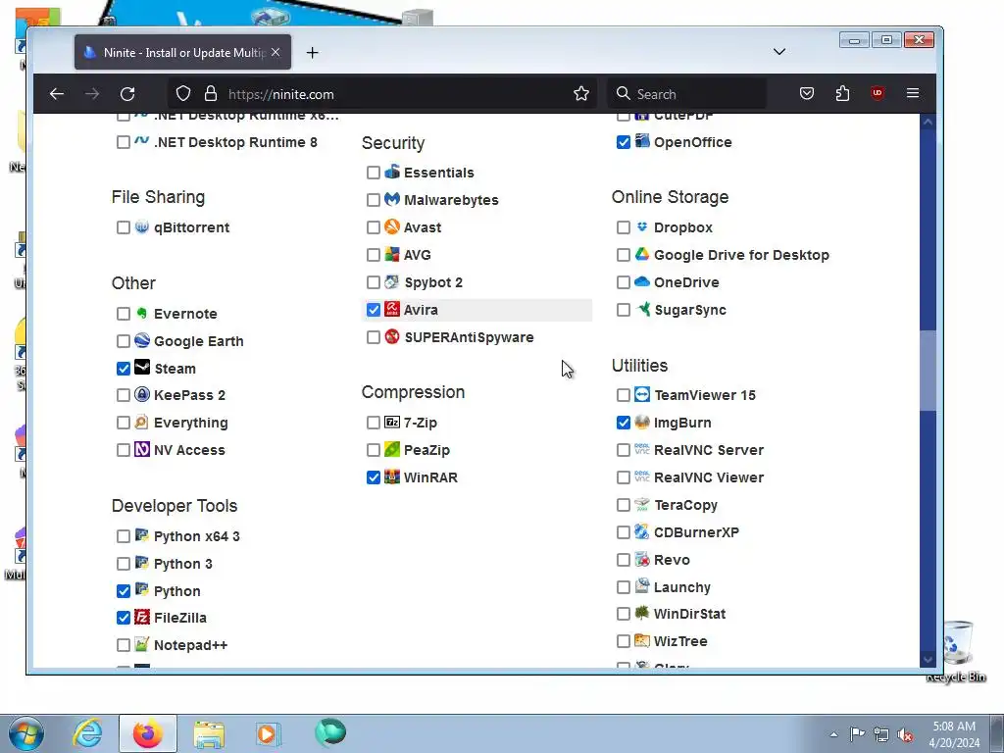The image size is (1004, 753).
Task: Open Firefox application hamburger menu
Action: coord(913,93)
